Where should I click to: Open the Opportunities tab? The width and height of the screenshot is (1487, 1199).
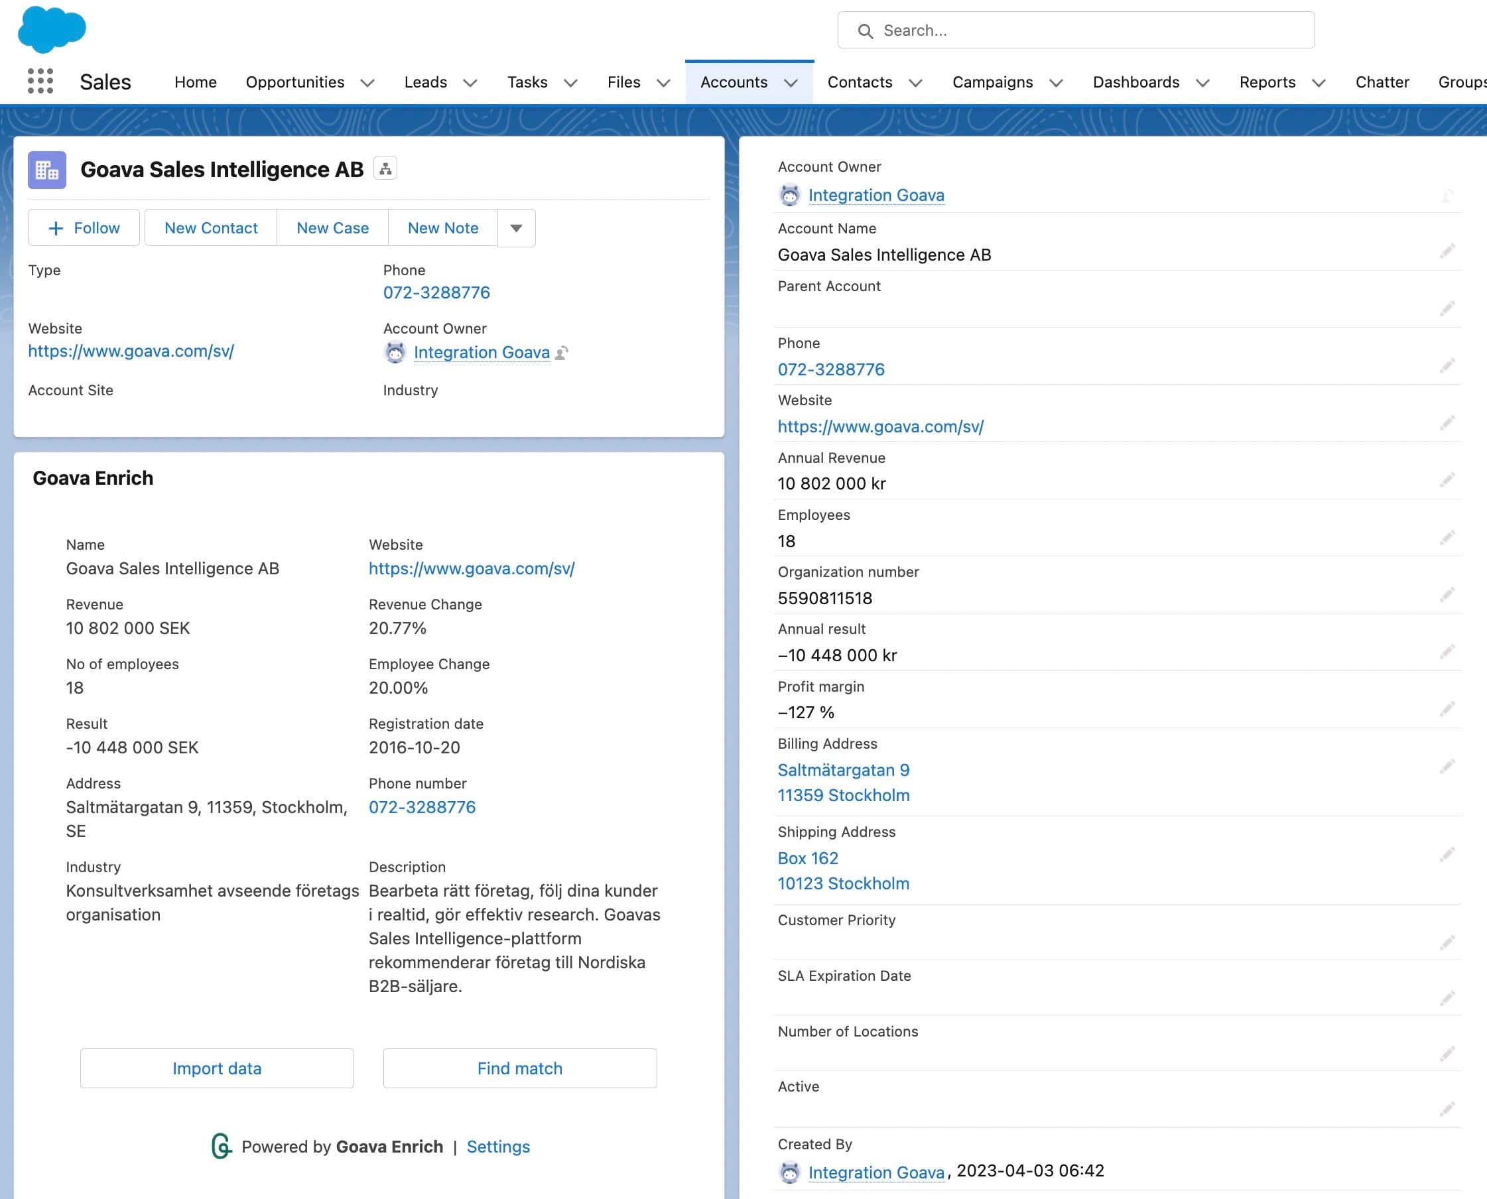295,82
